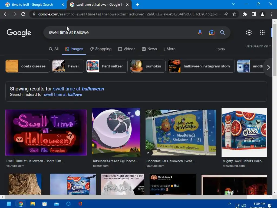Share this page using the share icon
Viewport: 277px width, 208px height.
(226, 14)
